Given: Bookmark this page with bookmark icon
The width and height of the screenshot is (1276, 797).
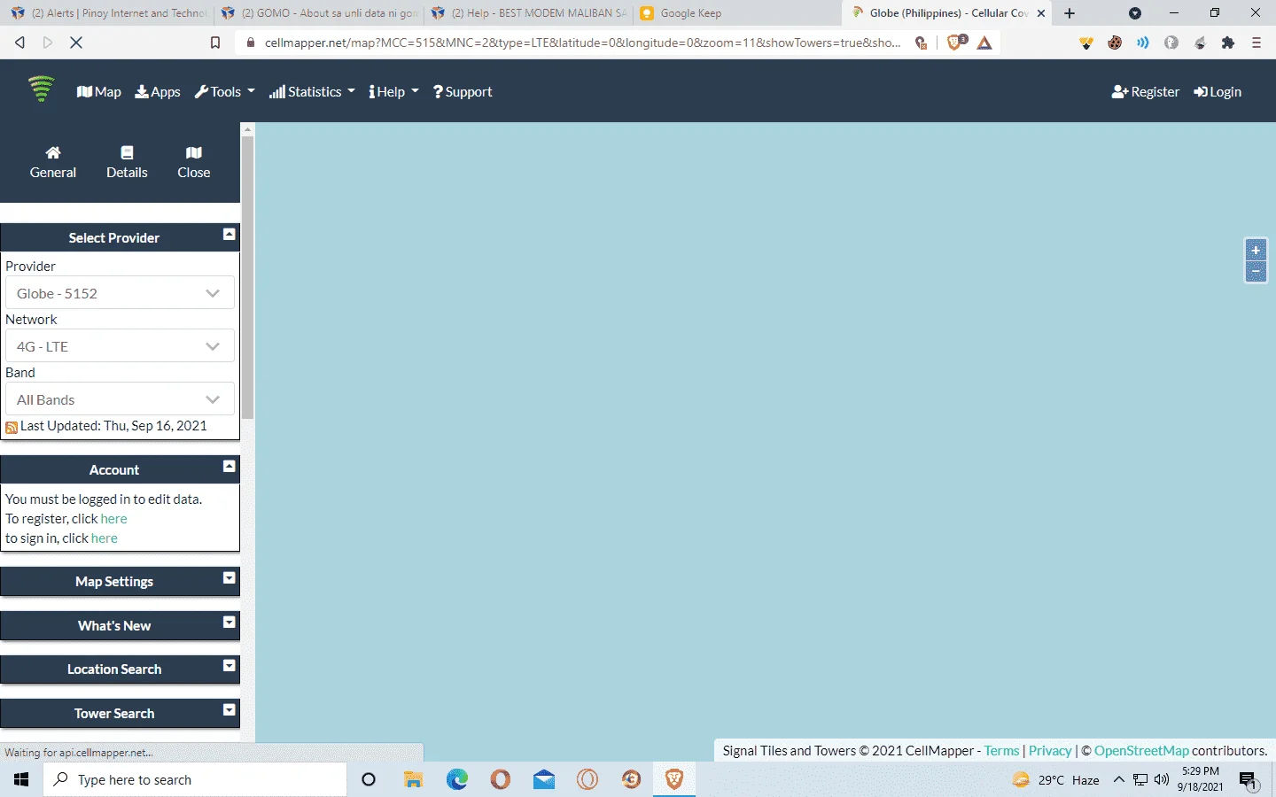Looking at the screenshot, I should [x=214, y=43].
